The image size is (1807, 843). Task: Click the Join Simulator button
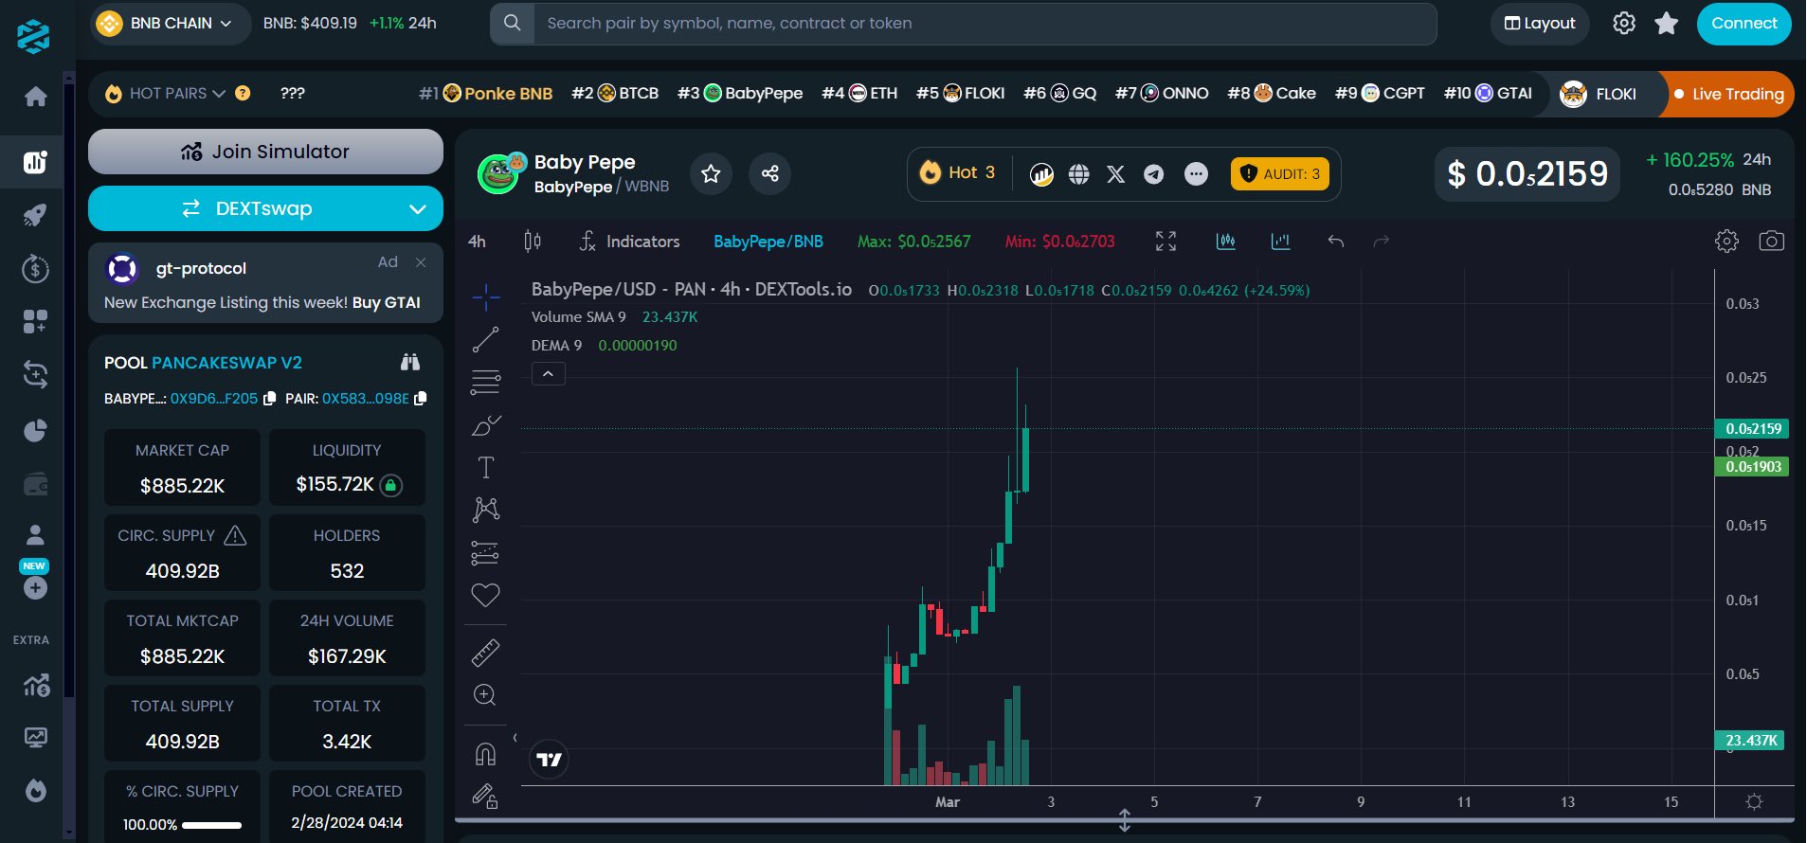pos(265,152)
